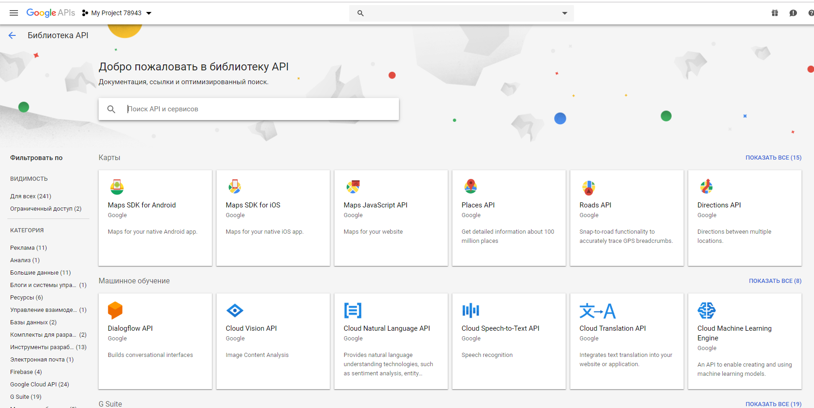Open the Maps SDK for Android title
This screenshot has height=408, width=814.
click(142, 205)
